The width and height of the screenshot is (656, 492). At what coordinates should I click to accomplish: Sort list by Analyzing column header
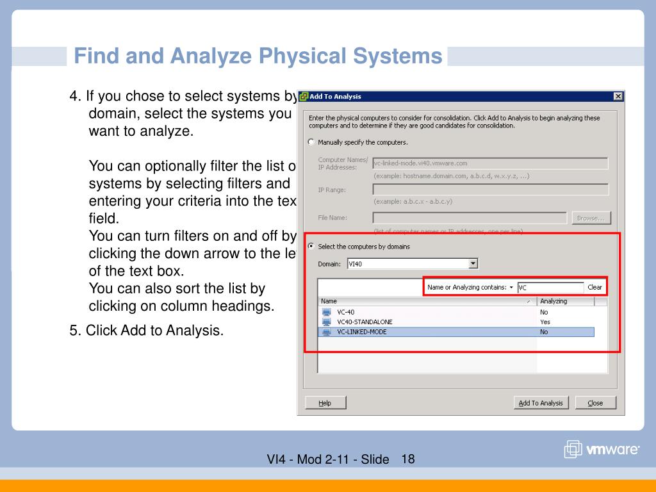566,301
